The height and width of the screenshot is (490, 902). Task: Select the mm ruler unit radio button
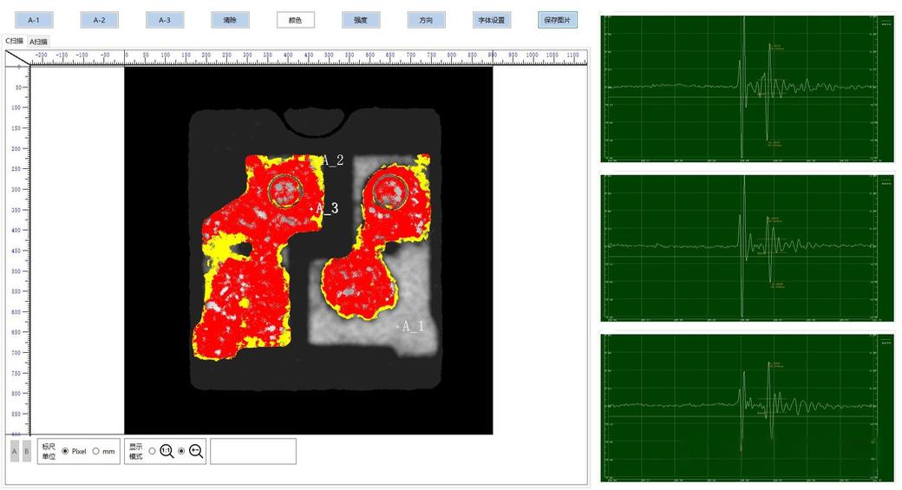[x=96, y=451]
